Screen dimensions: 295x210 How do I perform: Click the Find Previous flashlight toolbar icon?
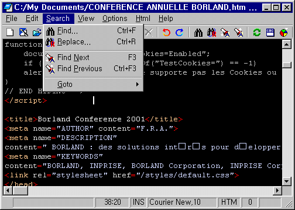pos(239,33)
